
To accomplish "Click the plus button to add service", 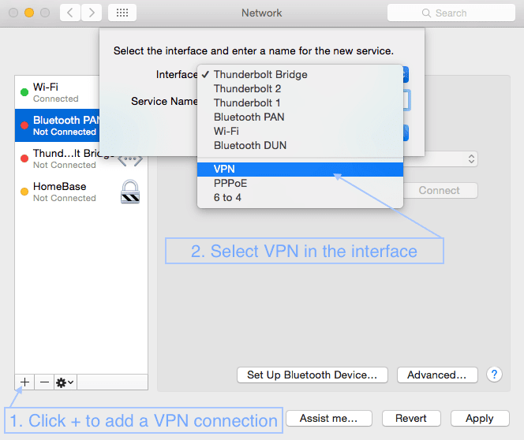I will tap(24, 382).
